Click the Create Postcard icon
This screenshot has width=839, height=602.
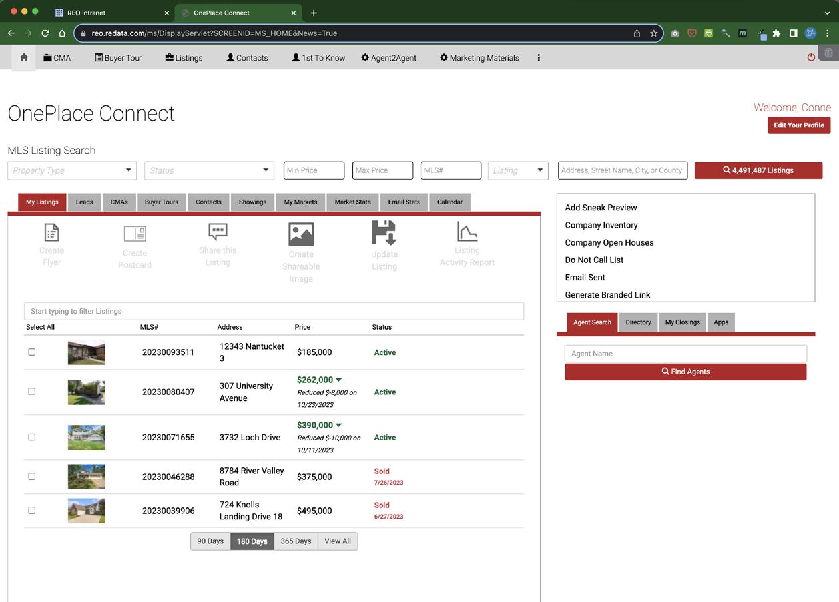pyautogui.click(x=135, y=234)
